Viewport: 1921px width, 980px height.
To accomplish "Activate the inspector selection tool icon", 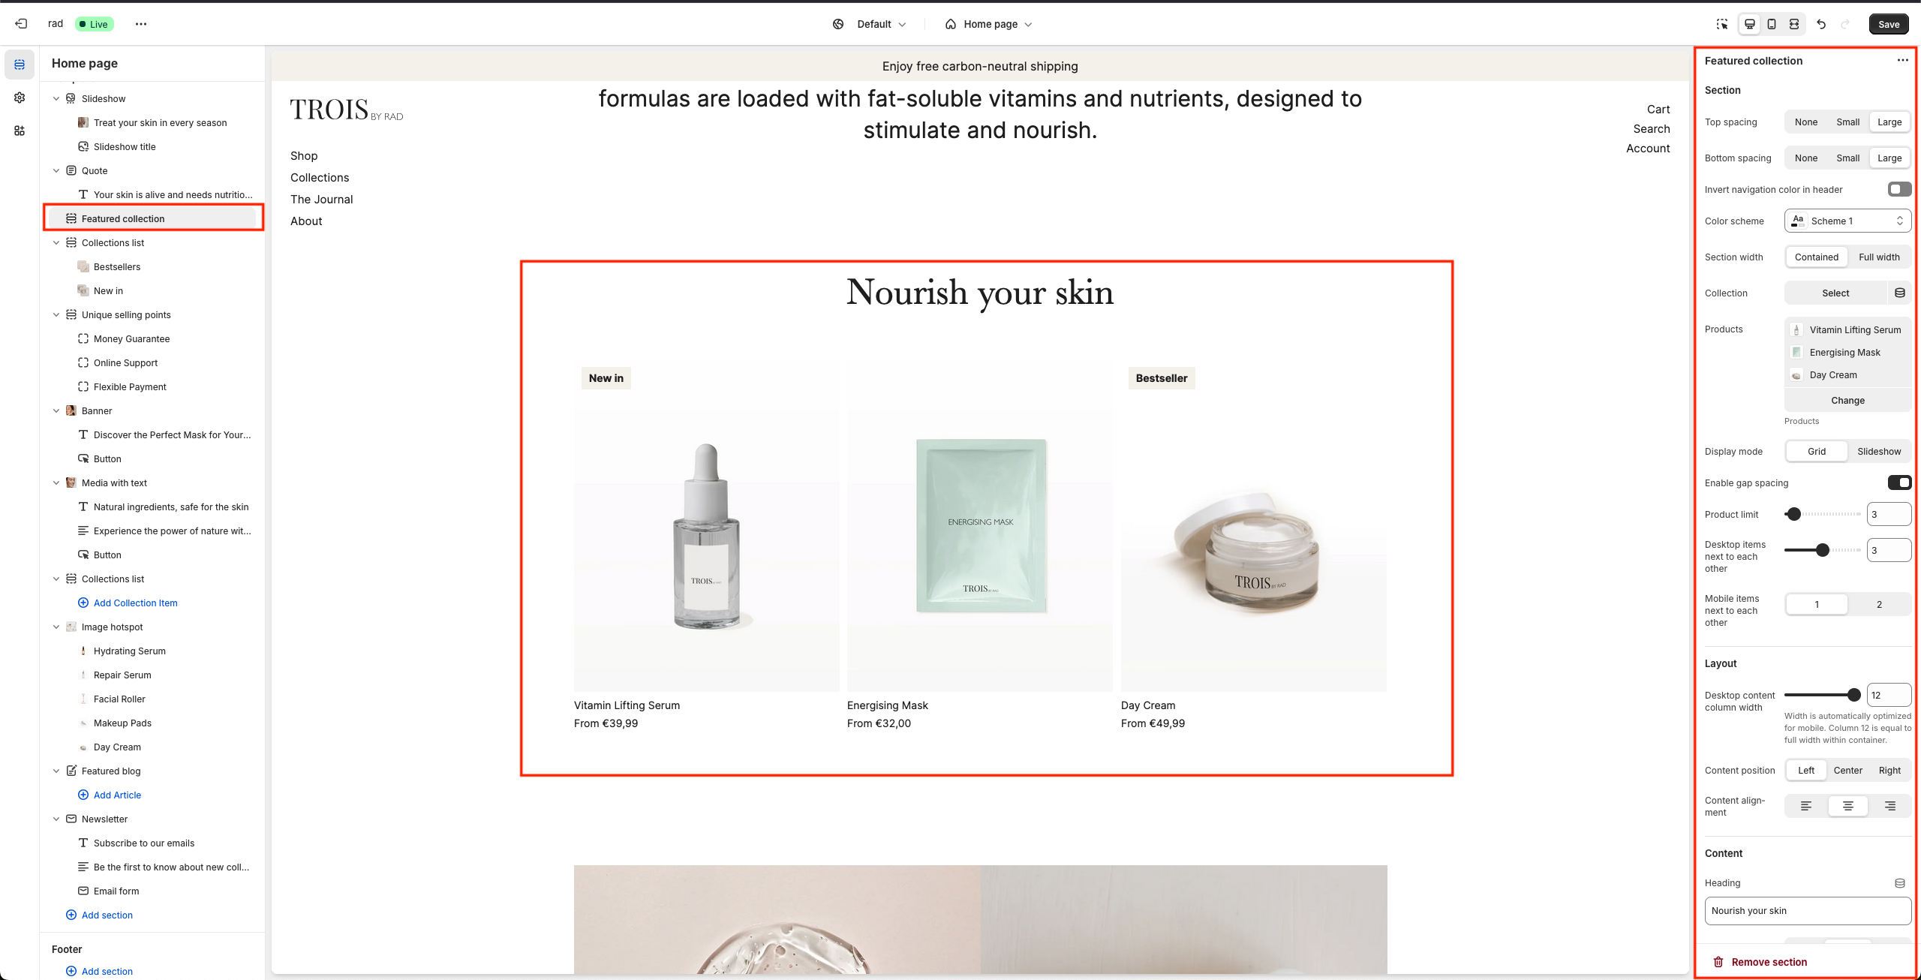I will (x=1722, y=24).
